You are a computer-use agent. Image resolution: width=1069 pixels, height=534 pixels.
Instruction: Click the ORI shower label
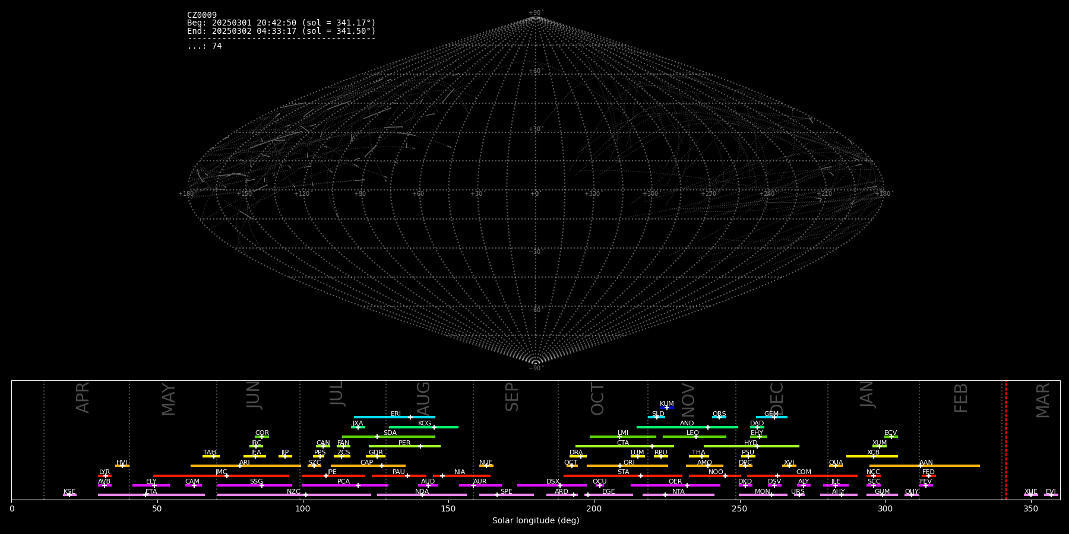(x=629, y=463)
